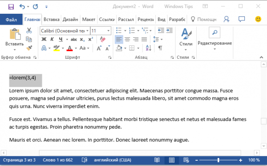267x166 pixels.
Task: Click the Format Painter brush icon
Action: pyautogui.click(x=29, y=48)
